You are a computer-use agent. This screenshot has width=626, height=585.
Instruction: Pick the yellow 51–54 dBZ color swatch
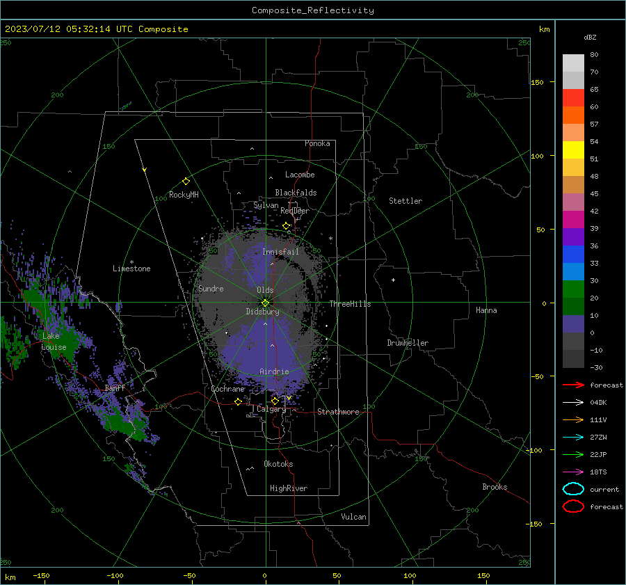(x=573, y=150)
